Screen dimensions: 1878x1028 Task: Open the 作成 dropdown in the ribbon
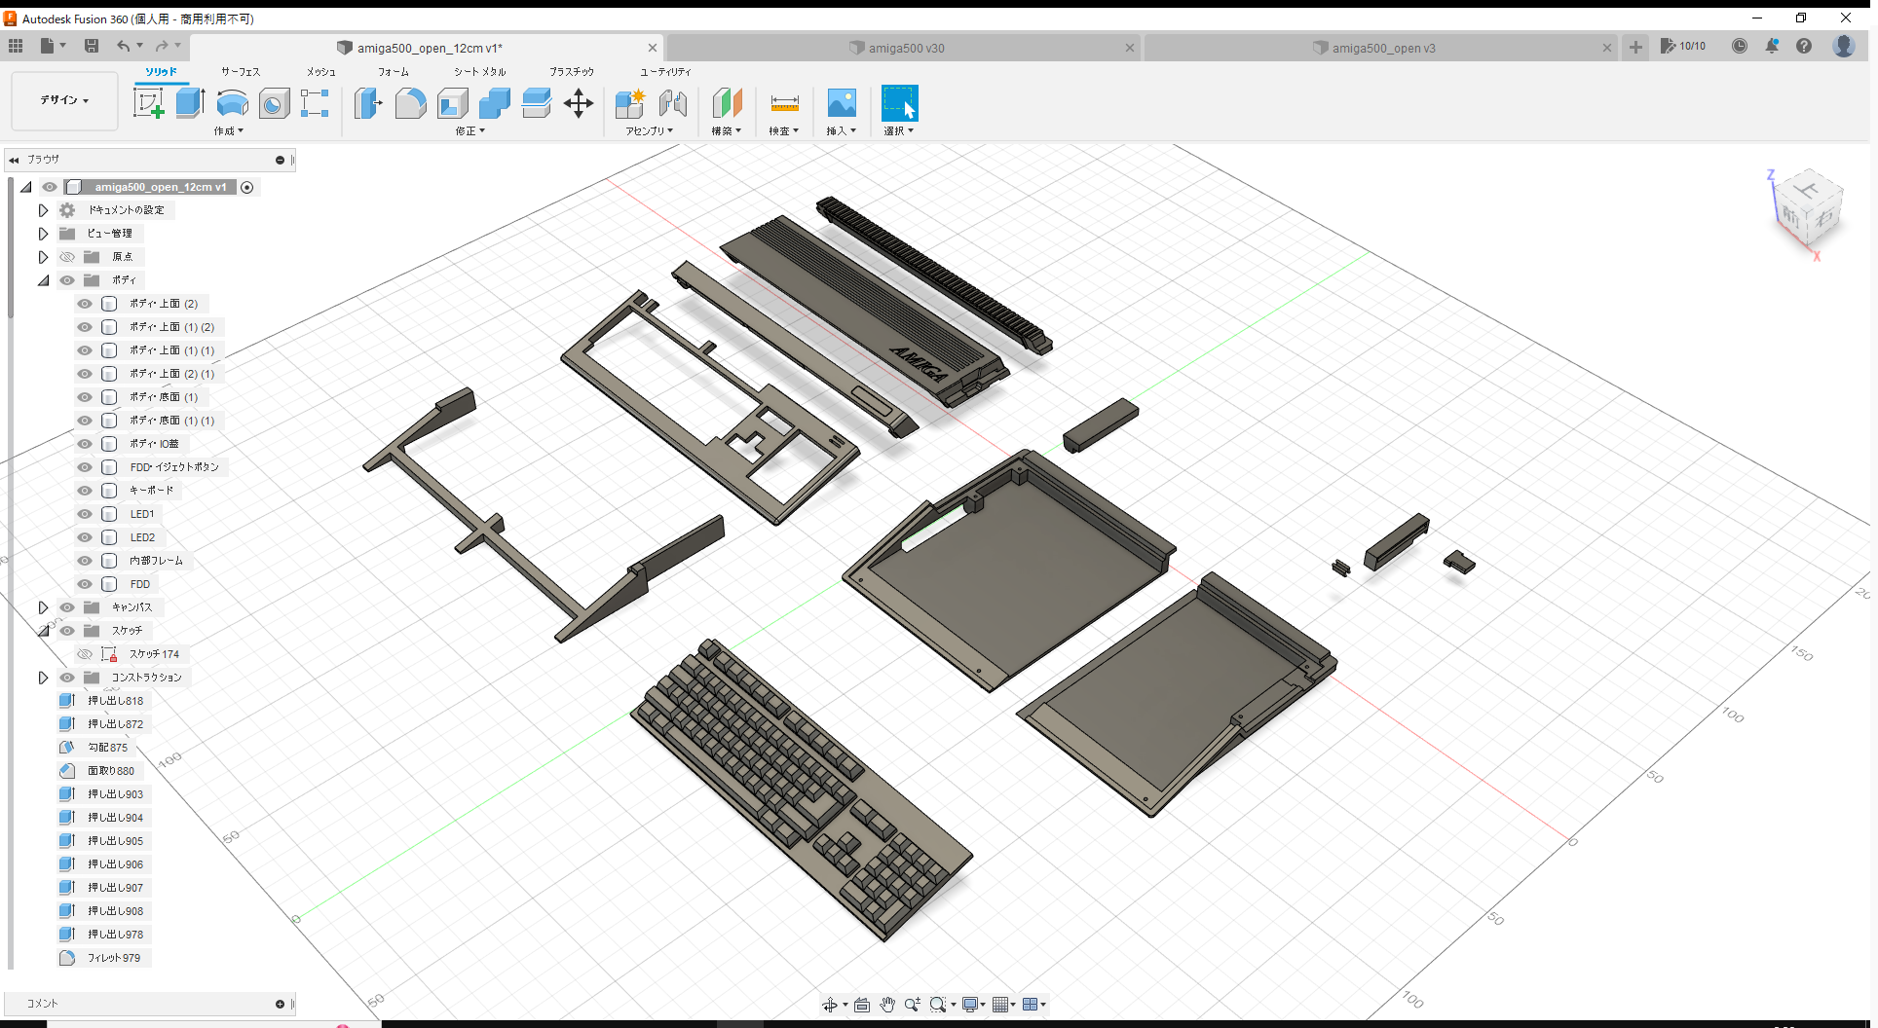tap(228, 130)
